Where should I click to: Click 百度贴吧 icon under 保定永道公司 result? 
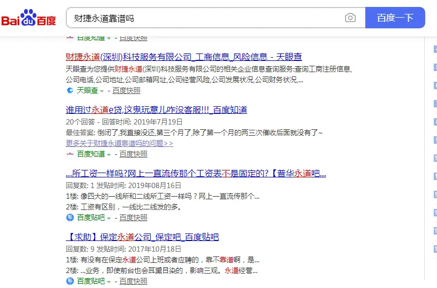coord(70,281)
